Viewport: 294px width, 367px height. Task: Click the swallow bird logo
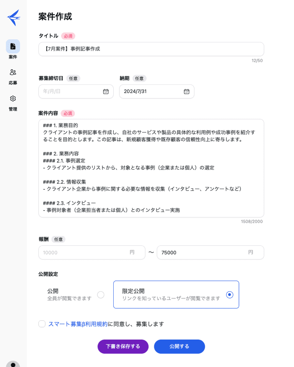click(x=14, y=18)
